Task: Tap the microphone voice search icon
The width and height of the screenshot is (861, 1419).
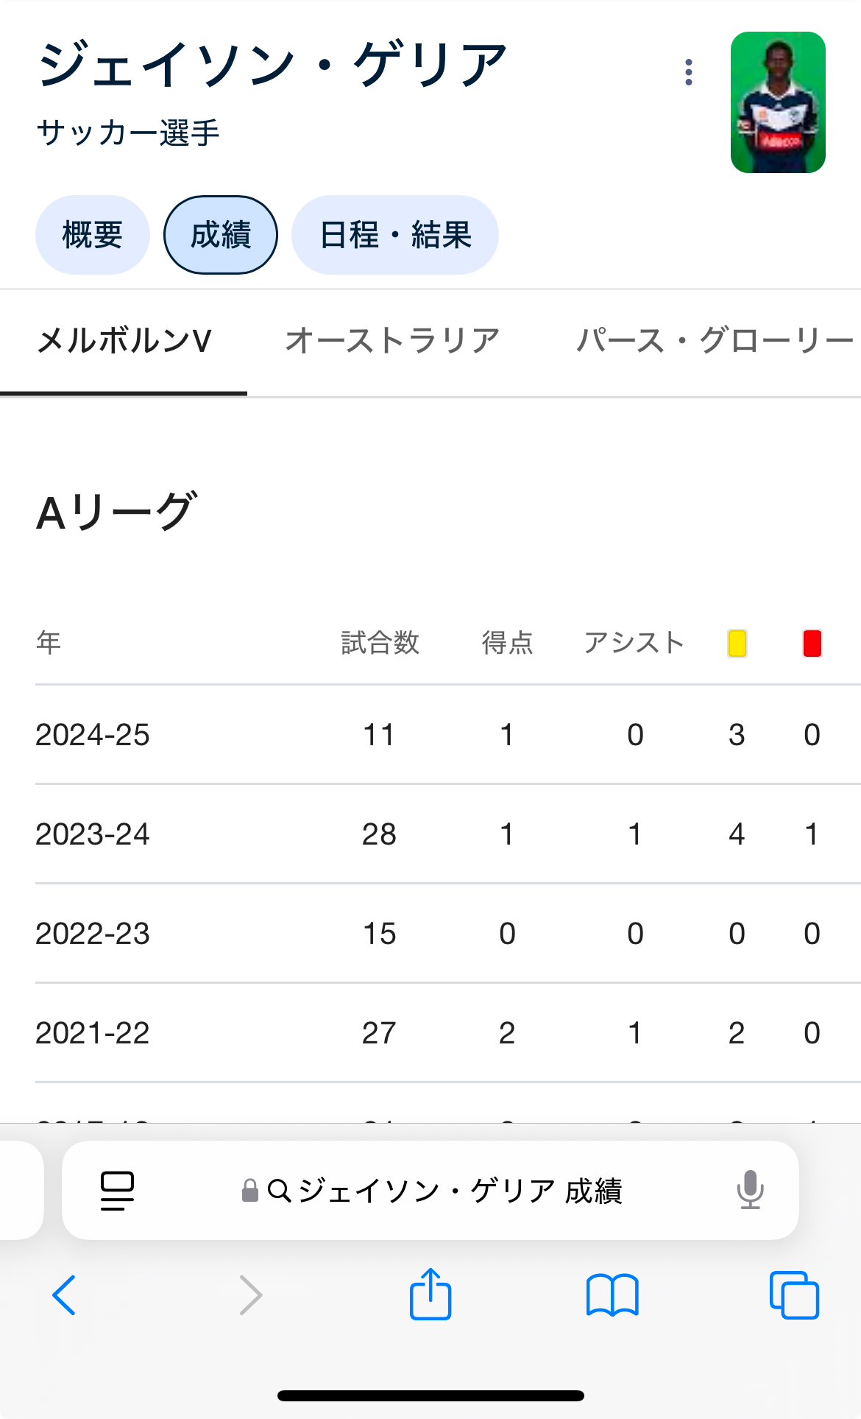Action: point(750,1189)
